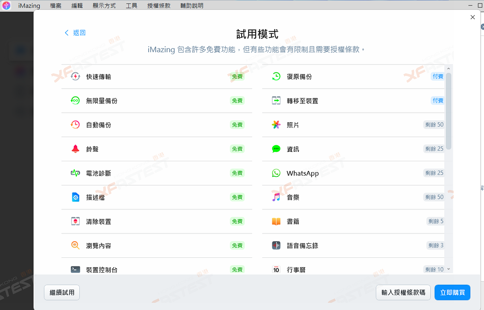Click the WhatsApp feature icon

point(276,173)
